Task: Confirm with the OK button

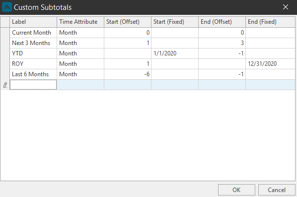Action: [x=236, y=190]
